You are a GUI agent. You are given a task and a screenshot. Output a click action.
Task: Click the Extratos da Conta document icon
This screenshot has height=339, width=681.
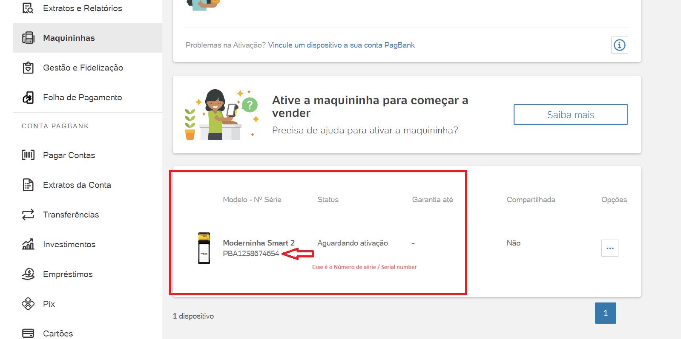click(x=28, y=185)
